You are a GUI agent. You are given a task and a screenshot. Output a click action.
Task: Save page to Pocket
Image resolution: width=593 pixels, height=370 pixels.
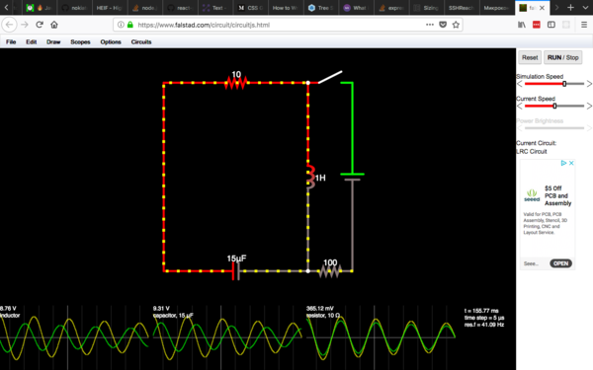tap(443, 25)
